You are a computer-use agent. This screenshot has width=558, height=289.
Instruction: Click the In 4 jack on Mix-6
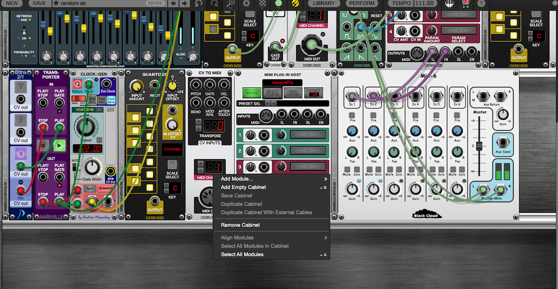415,95
